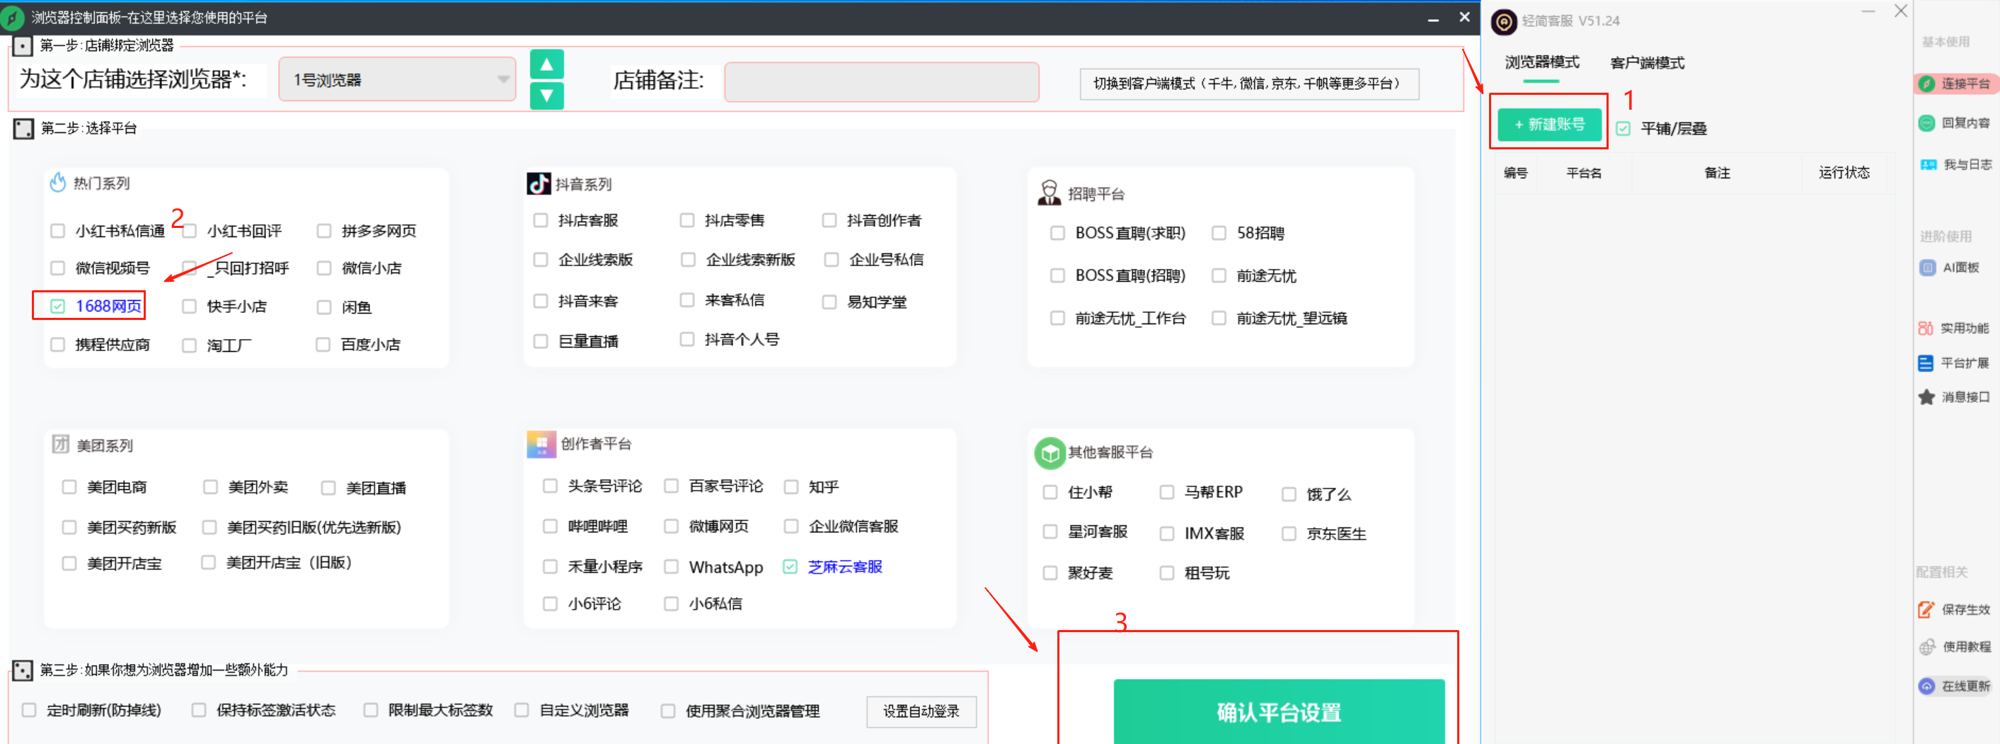Check the 58招聘 checkbox

(x=1219, y=233)
